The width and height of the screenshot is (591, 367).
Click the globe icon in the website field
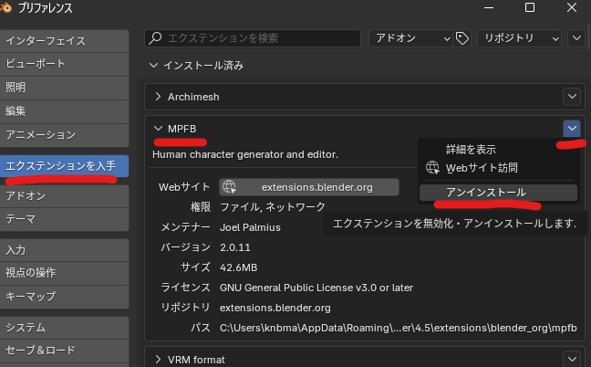click(229, 187)
